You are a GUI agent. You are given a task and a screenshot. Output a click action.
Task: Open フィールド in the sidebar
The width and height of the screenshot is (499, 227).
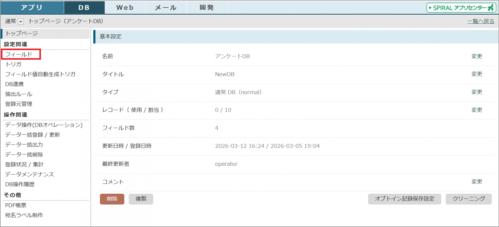[x=19, y=54]
